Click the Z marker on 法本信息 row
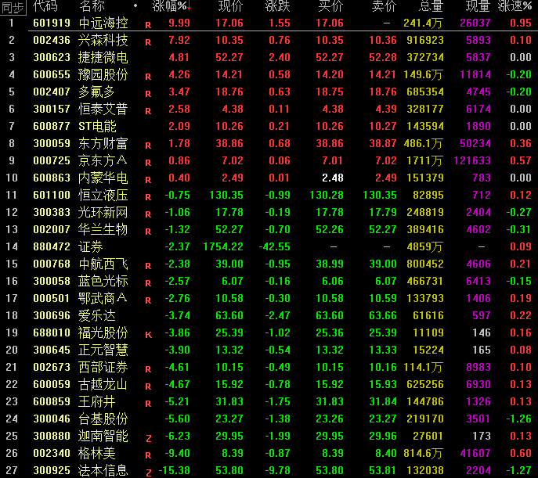 pos(149,473)
